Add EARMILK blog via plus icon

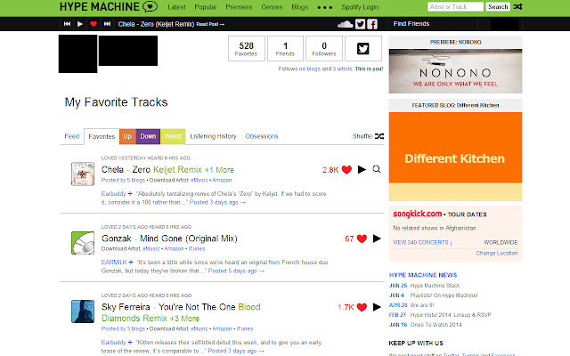(x=131, y=262)
